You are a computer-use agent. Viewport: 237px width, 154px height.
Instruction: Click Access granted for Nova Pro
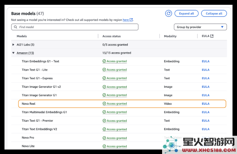click(115, 138)
